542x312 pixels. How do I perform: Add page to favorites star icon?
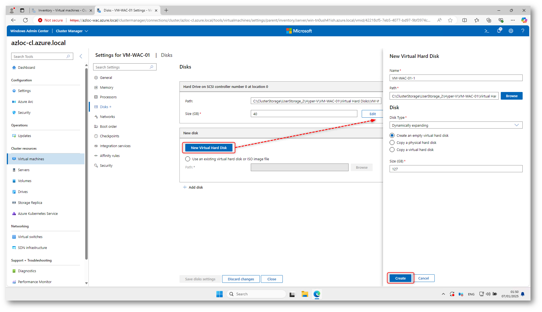pos(450,20)
